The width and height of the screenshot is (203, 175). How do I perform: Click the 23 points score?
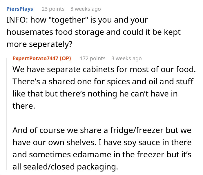click(53, 9)
